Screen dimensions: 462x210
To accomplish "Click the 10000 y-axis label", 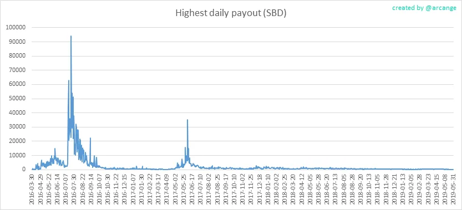I will point(17,155).
